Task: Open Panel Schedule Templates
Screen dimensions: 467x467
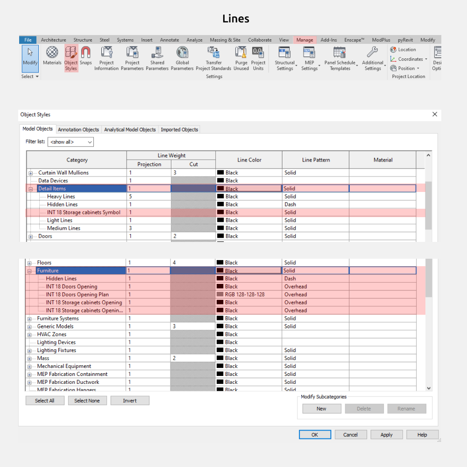Action: pyautogui.click(x=340, y=58)
